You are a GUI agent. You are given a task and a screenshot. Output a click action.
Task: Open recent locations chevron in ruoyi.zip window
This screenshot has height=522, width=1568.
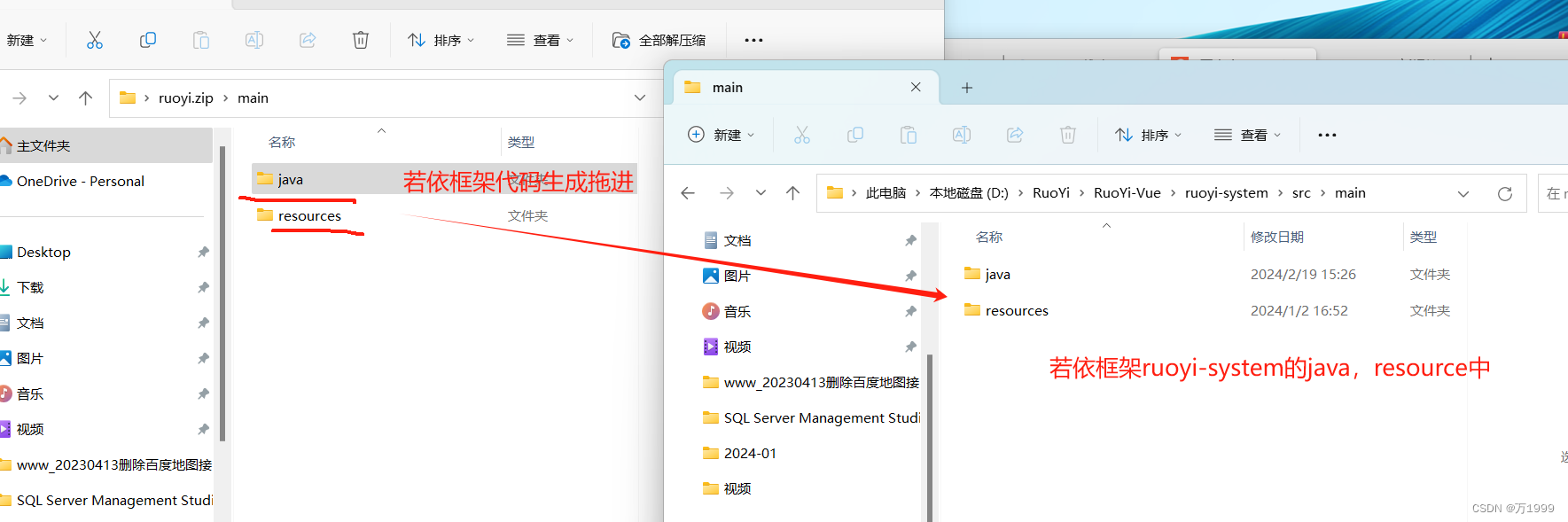[x=53, y=98]
